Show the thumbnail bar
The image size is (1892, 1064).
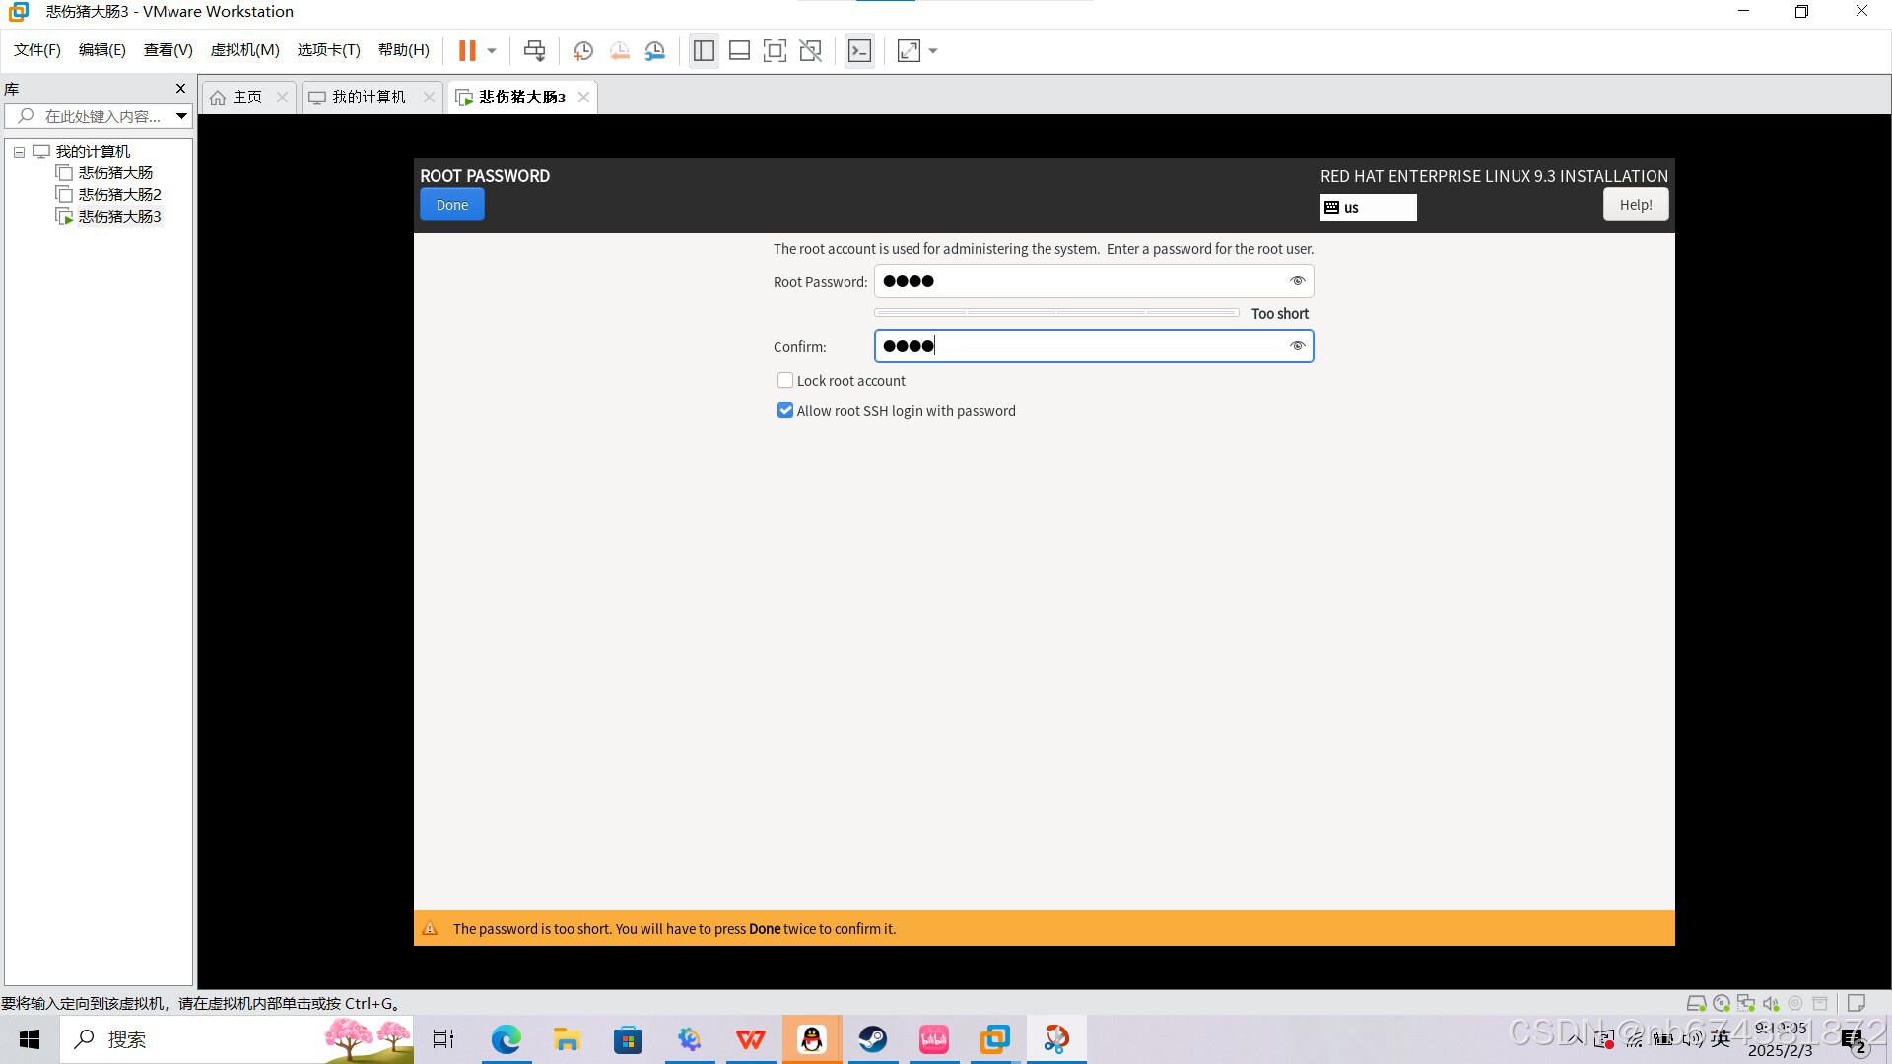click(739, 50)
